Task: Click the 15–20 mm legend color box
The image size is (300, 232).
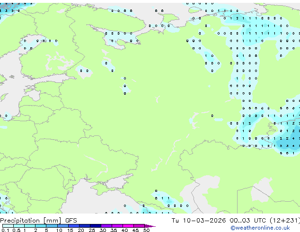Action: [74, 226]
